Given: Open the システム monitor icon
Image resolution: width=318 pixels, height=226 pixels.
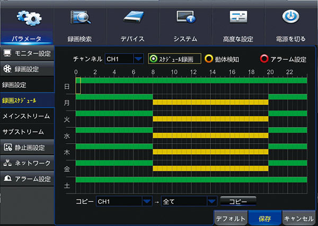Looking at the screenshot, I should tap(185, 17).
